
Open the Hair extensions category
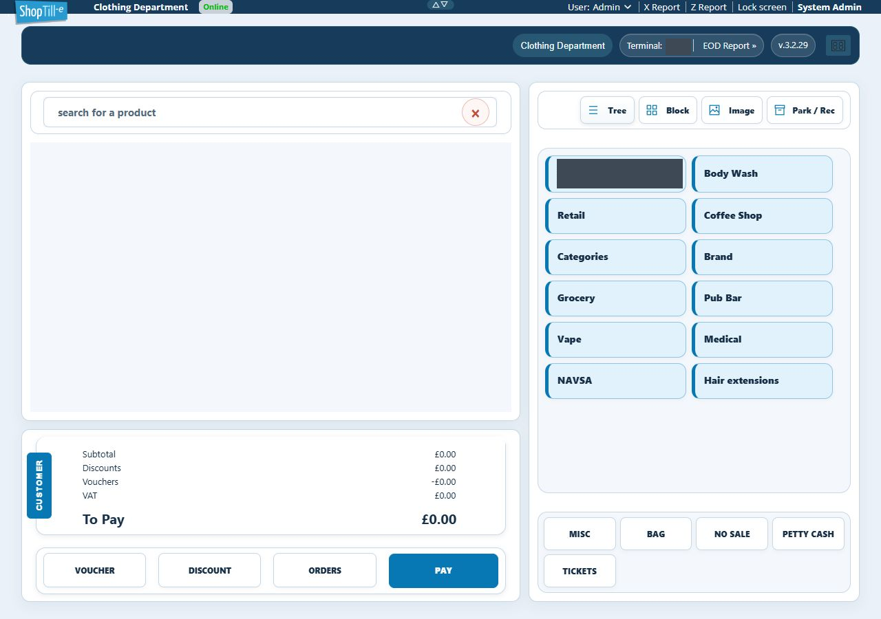pos(762,381)
